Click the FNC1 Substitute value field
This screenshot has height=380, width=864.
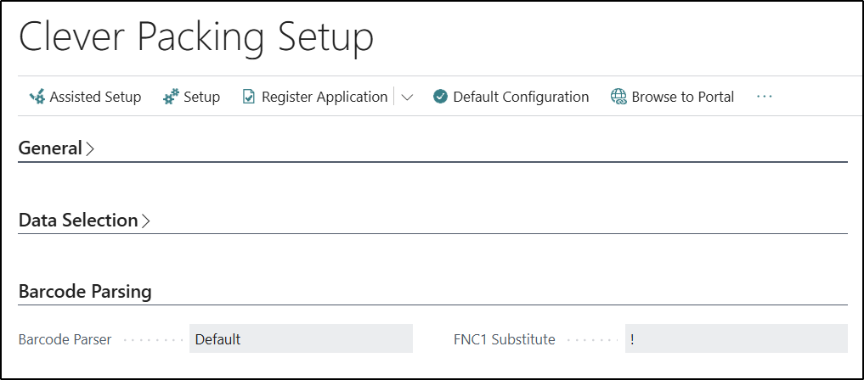coord(736,339)
